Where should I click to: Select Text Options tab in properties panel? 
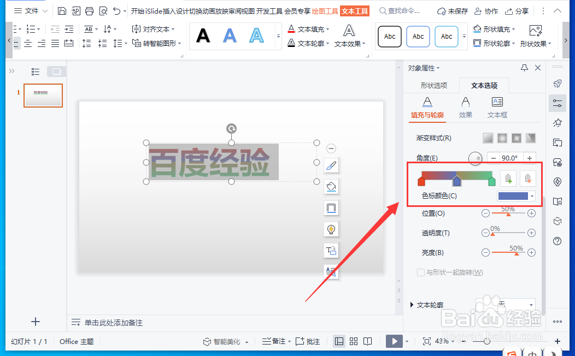click(484, 85)
